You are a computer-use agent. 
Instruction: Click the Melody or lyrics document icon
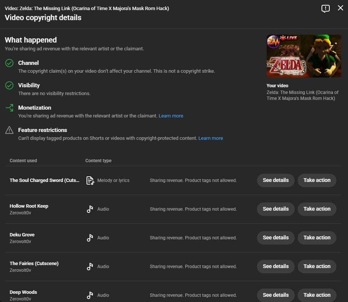[90, 180]
